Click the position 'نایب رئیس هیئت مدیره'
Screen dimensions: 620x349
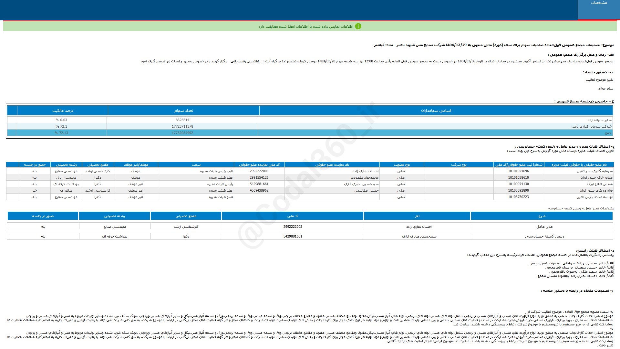pos(216,171)
